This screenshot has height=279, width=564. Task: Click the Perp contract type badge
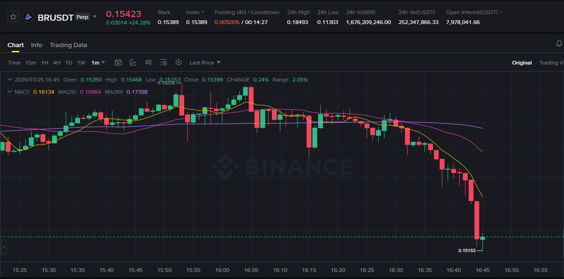[x=82, y=16]
